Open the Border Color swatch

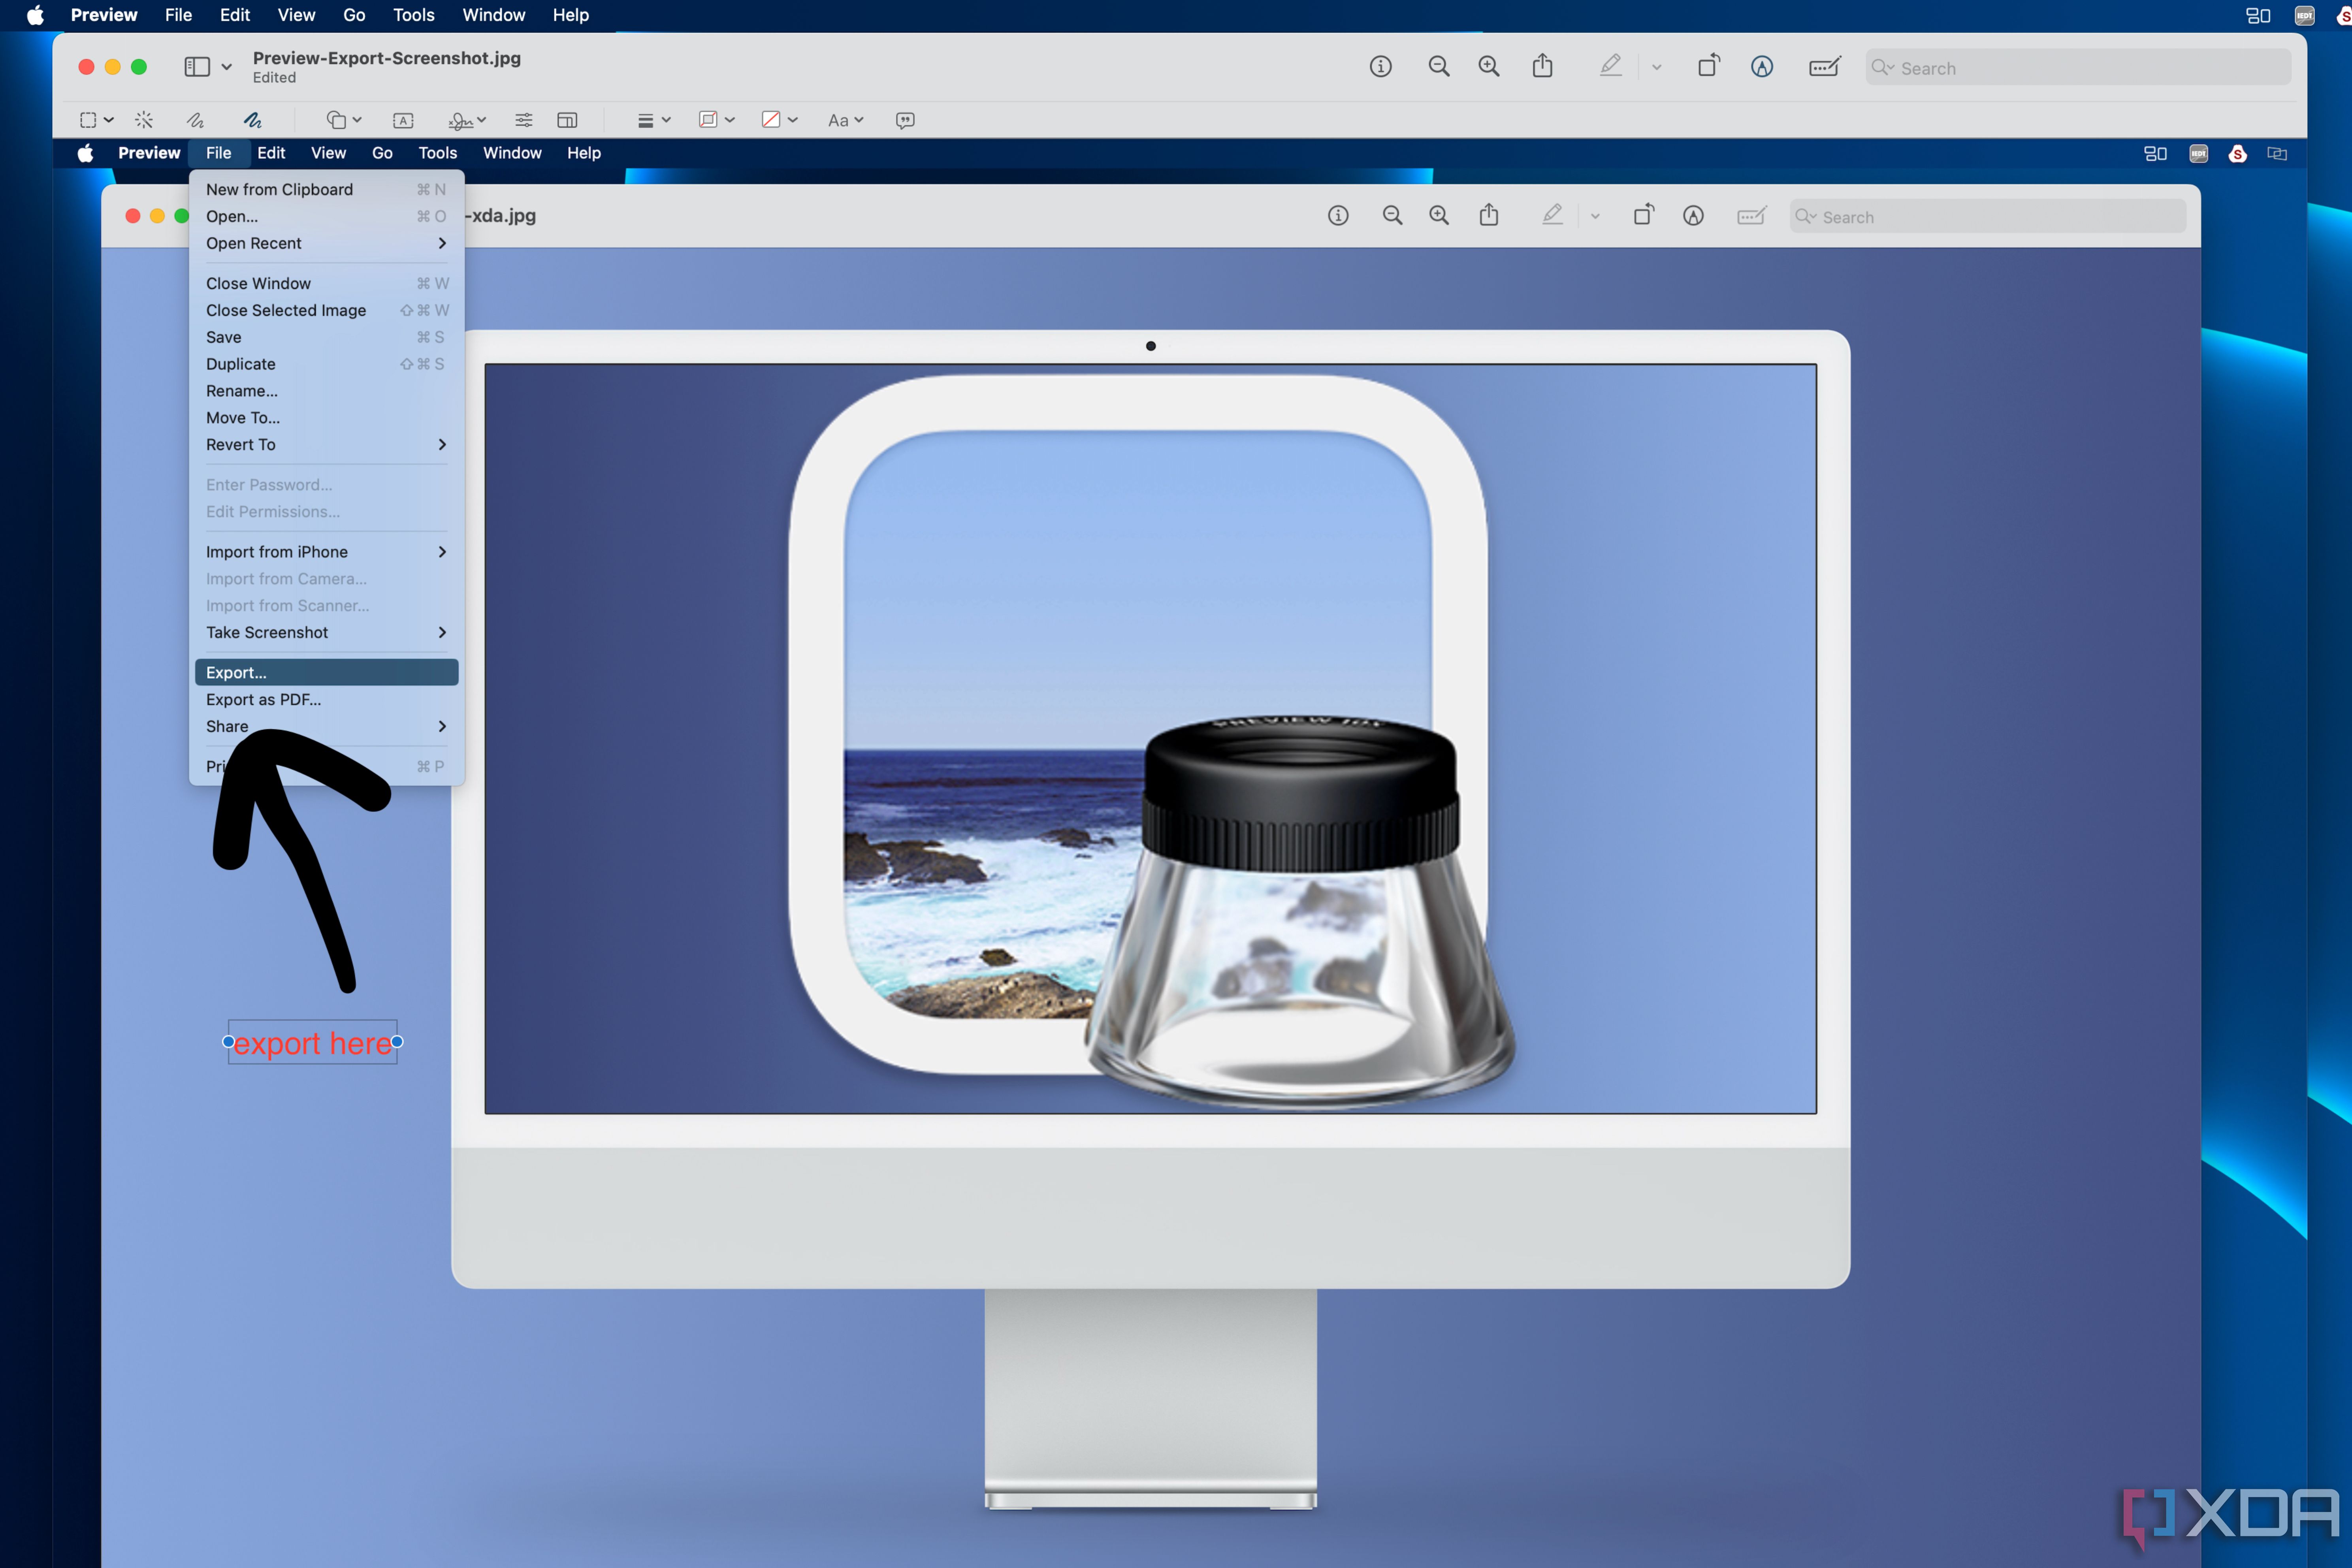(716, 120)
